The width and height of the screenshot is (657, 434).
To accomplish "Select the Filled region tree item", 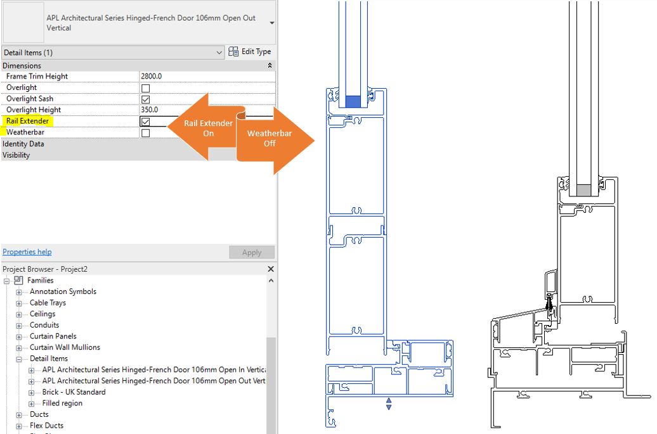I will point(62,404).
